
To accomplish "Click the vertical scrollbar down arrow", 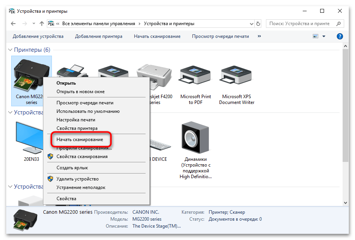I will pos(346,203).
